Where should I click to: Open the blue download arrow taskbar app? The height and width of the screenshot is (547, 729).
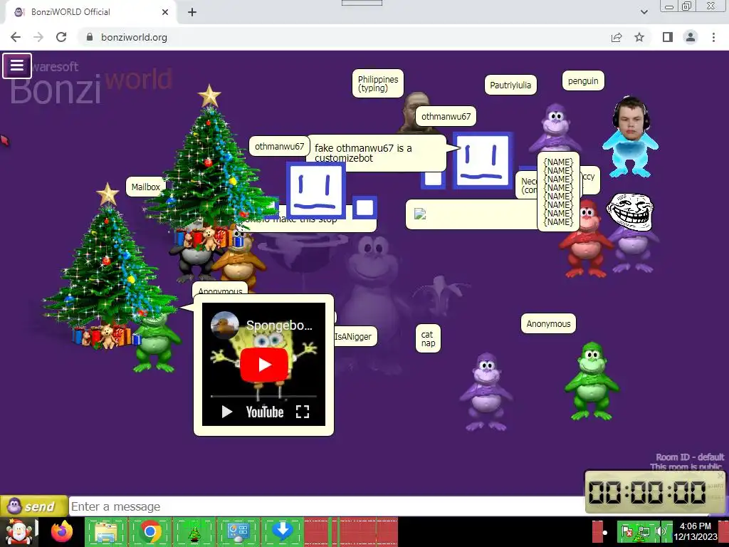click(282, 531)
